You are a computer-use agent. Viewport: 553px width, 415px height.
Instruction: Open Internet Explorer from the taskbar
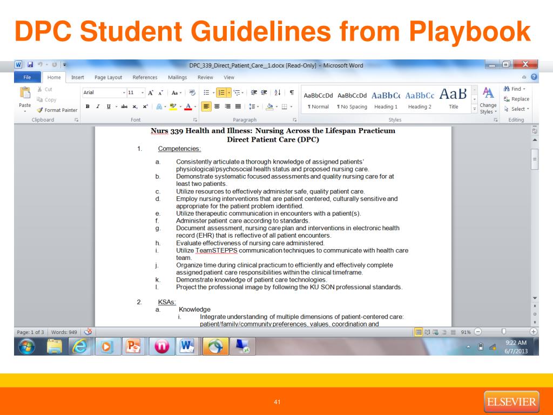click(x=80, y=346)
